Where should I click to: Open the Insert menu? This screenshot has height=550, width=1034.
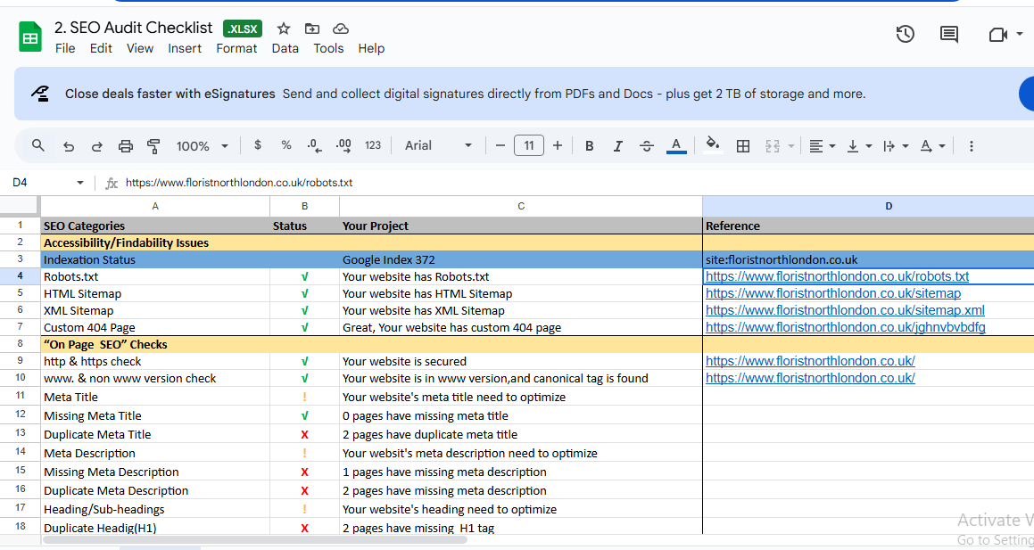(x=185, y=48)
